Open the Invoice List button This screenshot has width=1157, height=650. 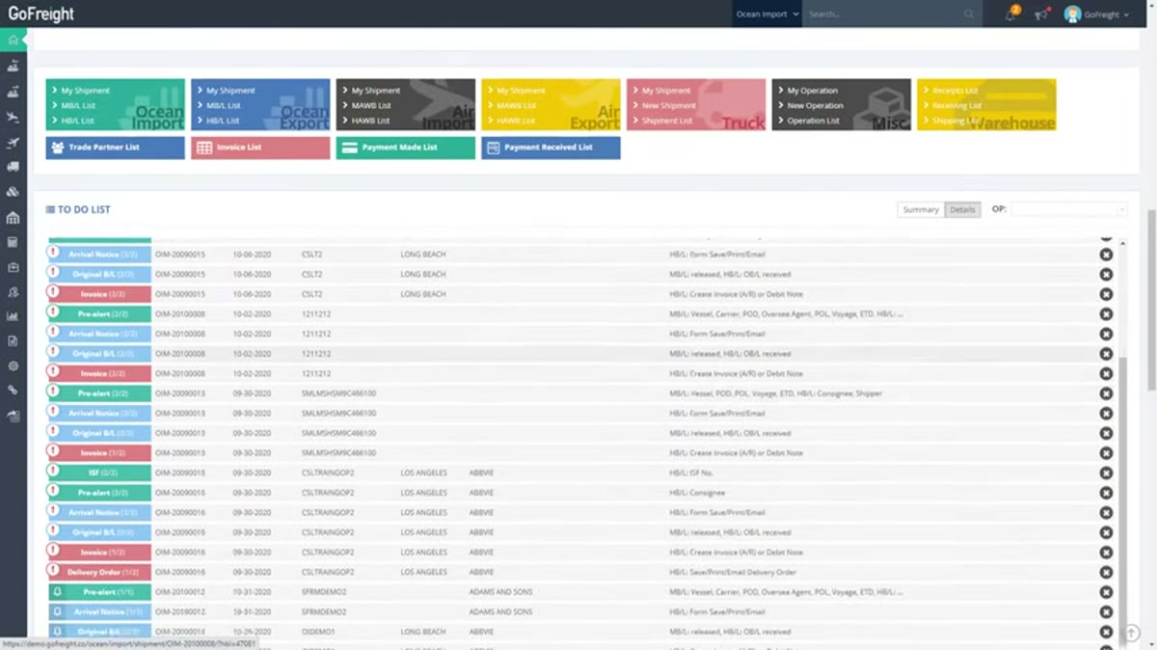pos(260,148)
